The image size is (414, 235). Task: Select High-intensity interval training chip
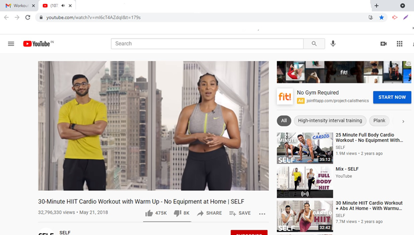[x=330, y=121]
